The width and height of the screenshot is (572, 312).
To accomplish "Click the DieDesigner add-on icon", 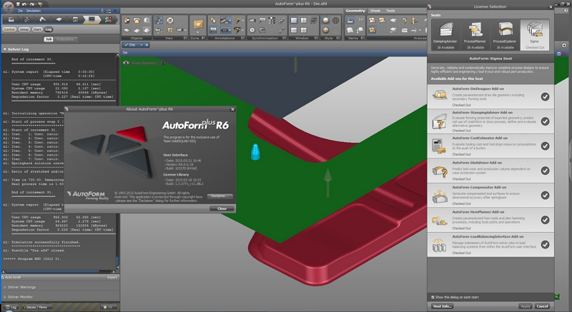I will pyautogui.click(x=440, y=96).
